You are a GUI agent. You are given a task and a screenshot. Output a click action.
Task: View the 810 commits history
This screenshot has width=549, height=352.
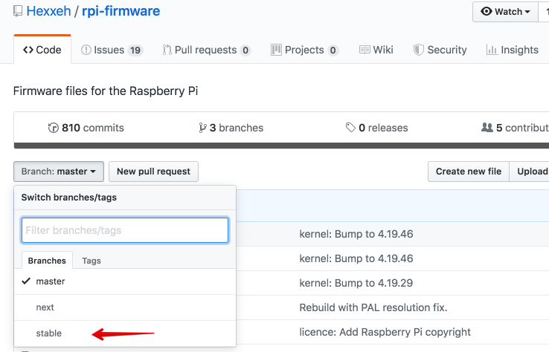pyautogui.click(x=86, y=128)
